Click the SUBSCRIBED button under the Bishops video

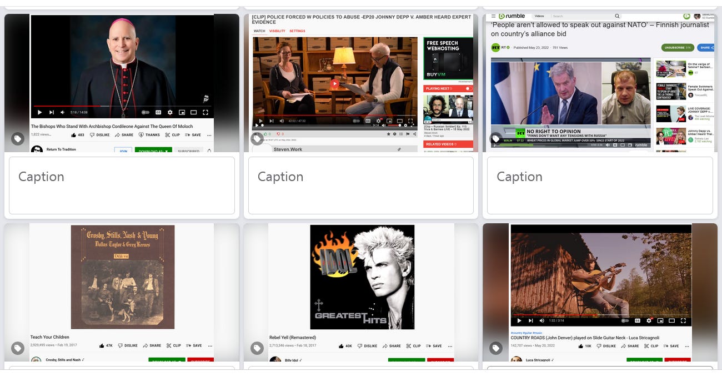(x=189, y=151)
